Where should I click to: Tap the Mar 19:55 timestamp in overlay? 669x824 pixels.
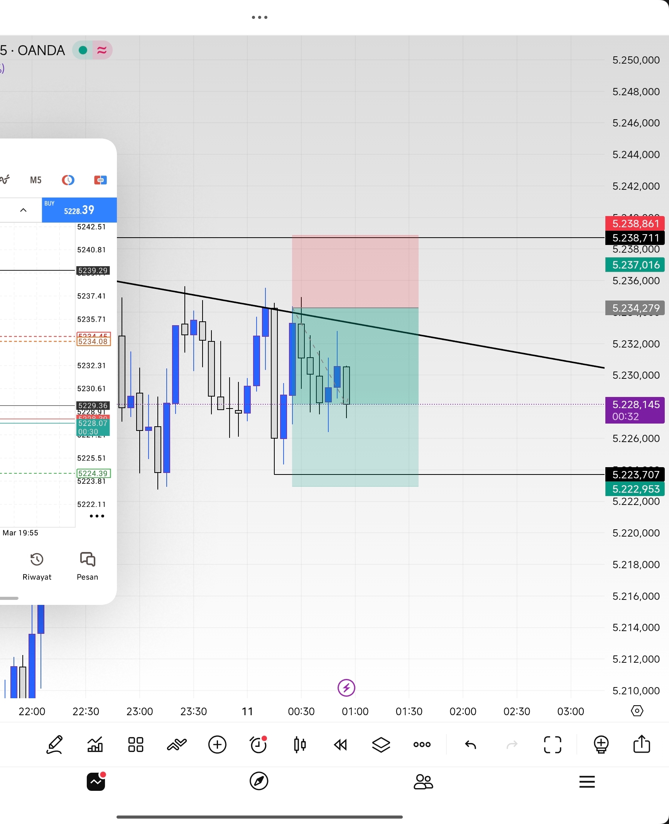[20, 533]
